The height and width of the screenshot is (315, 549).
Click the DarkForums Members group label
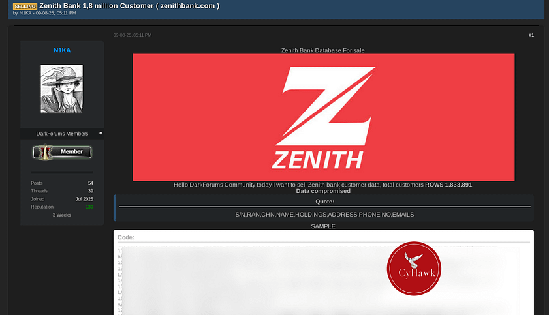pos(62,134)
